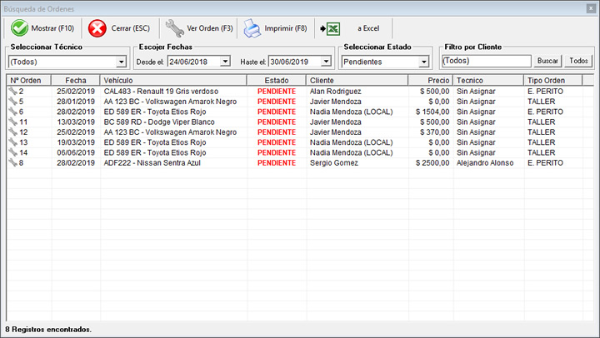Click TALLER type in order 14 row
Screen dimensions: 600x338
(541, 152)
